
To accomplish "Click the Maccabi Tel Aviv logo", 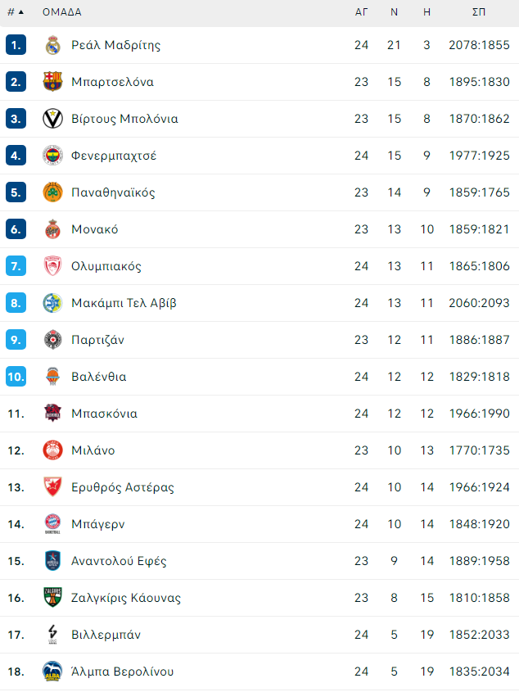I will tap(52, 303).
